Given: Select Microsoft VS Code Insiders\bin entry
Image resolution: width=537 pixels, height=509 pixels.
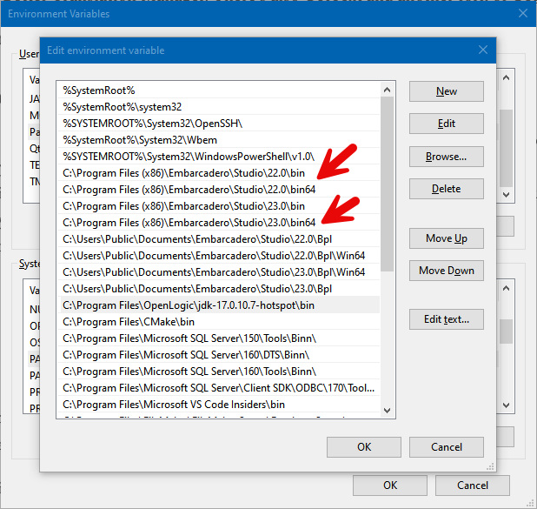Looking at the screenshot, I should 218,405.
